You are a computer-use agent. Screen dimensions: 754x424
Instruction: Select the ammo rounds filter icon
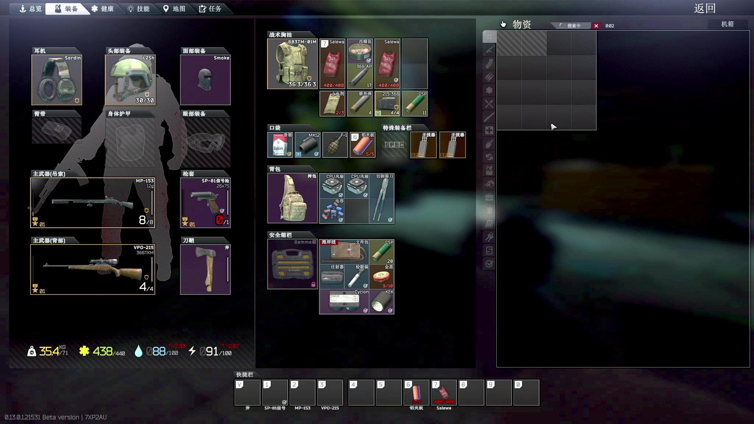click(x=489, y=77)
